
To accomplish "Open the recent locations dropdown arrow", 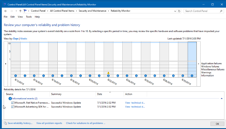I will coord(16,11).
